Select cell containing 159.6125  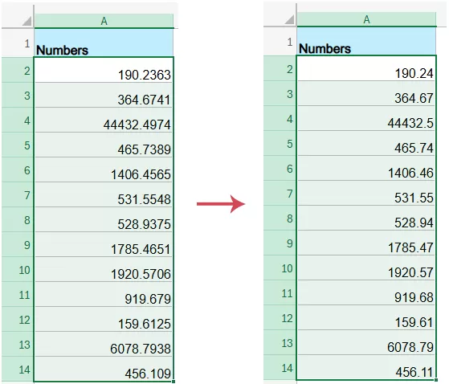[104, 319]
